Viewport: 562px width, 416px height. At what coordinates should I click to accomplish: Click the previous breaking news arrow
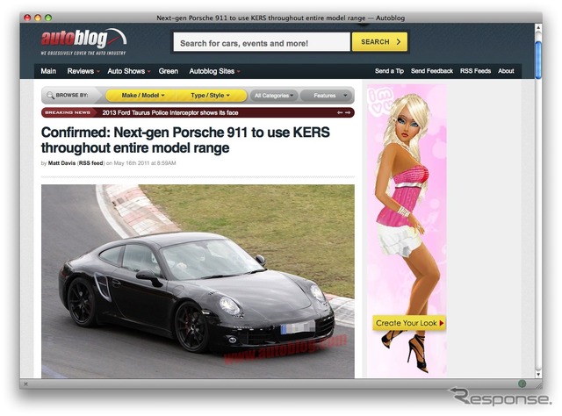[x=340, y=112]
